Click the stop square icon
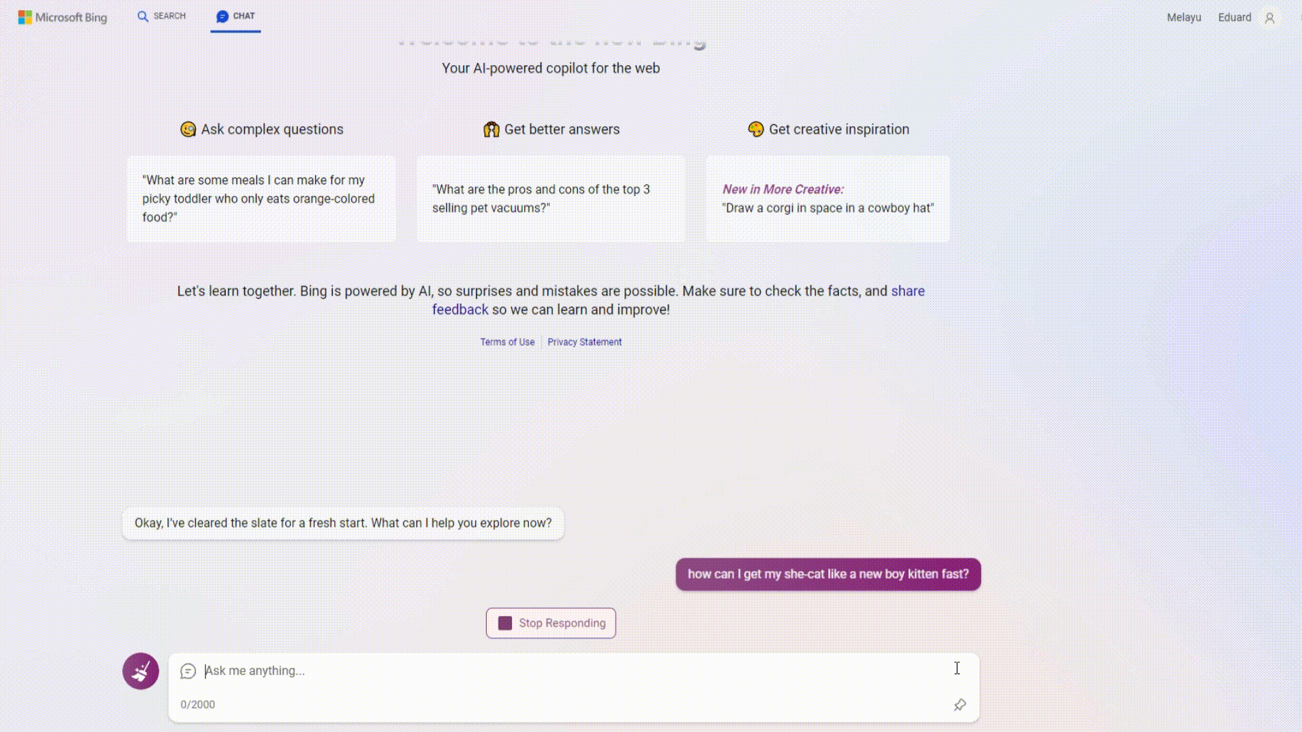Screen dimensions: 1302x732 (505, 623)
